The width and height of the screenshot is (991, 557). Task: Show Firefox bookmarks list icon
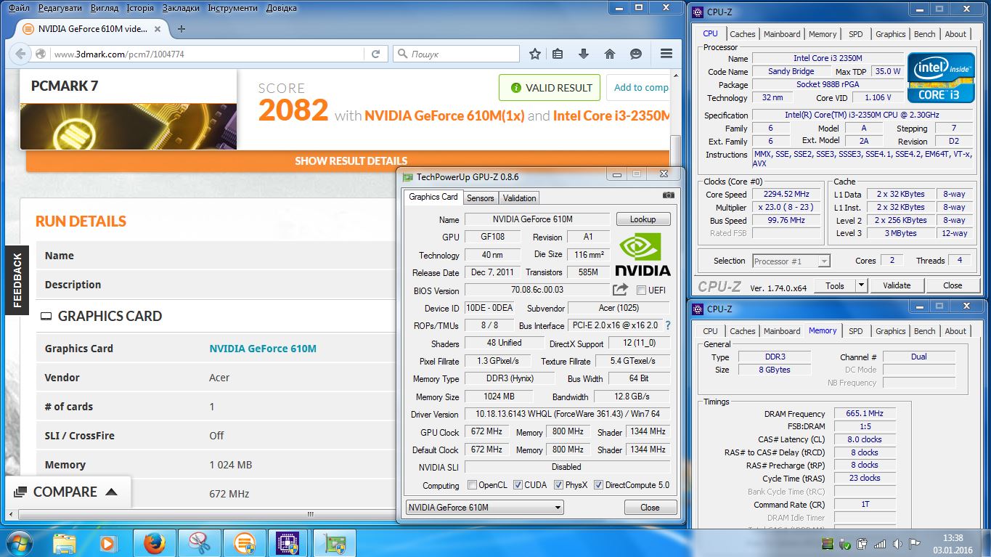pyautogui.click(x=558, y=54)
